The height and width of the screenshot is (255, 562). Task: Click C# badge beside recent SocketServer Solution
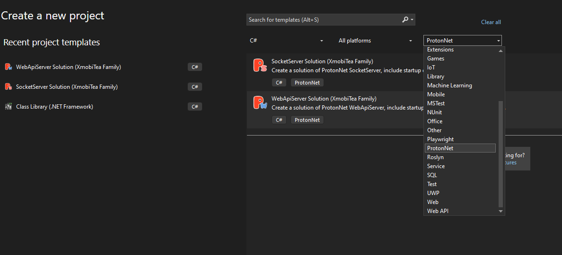tap(195, 87)
